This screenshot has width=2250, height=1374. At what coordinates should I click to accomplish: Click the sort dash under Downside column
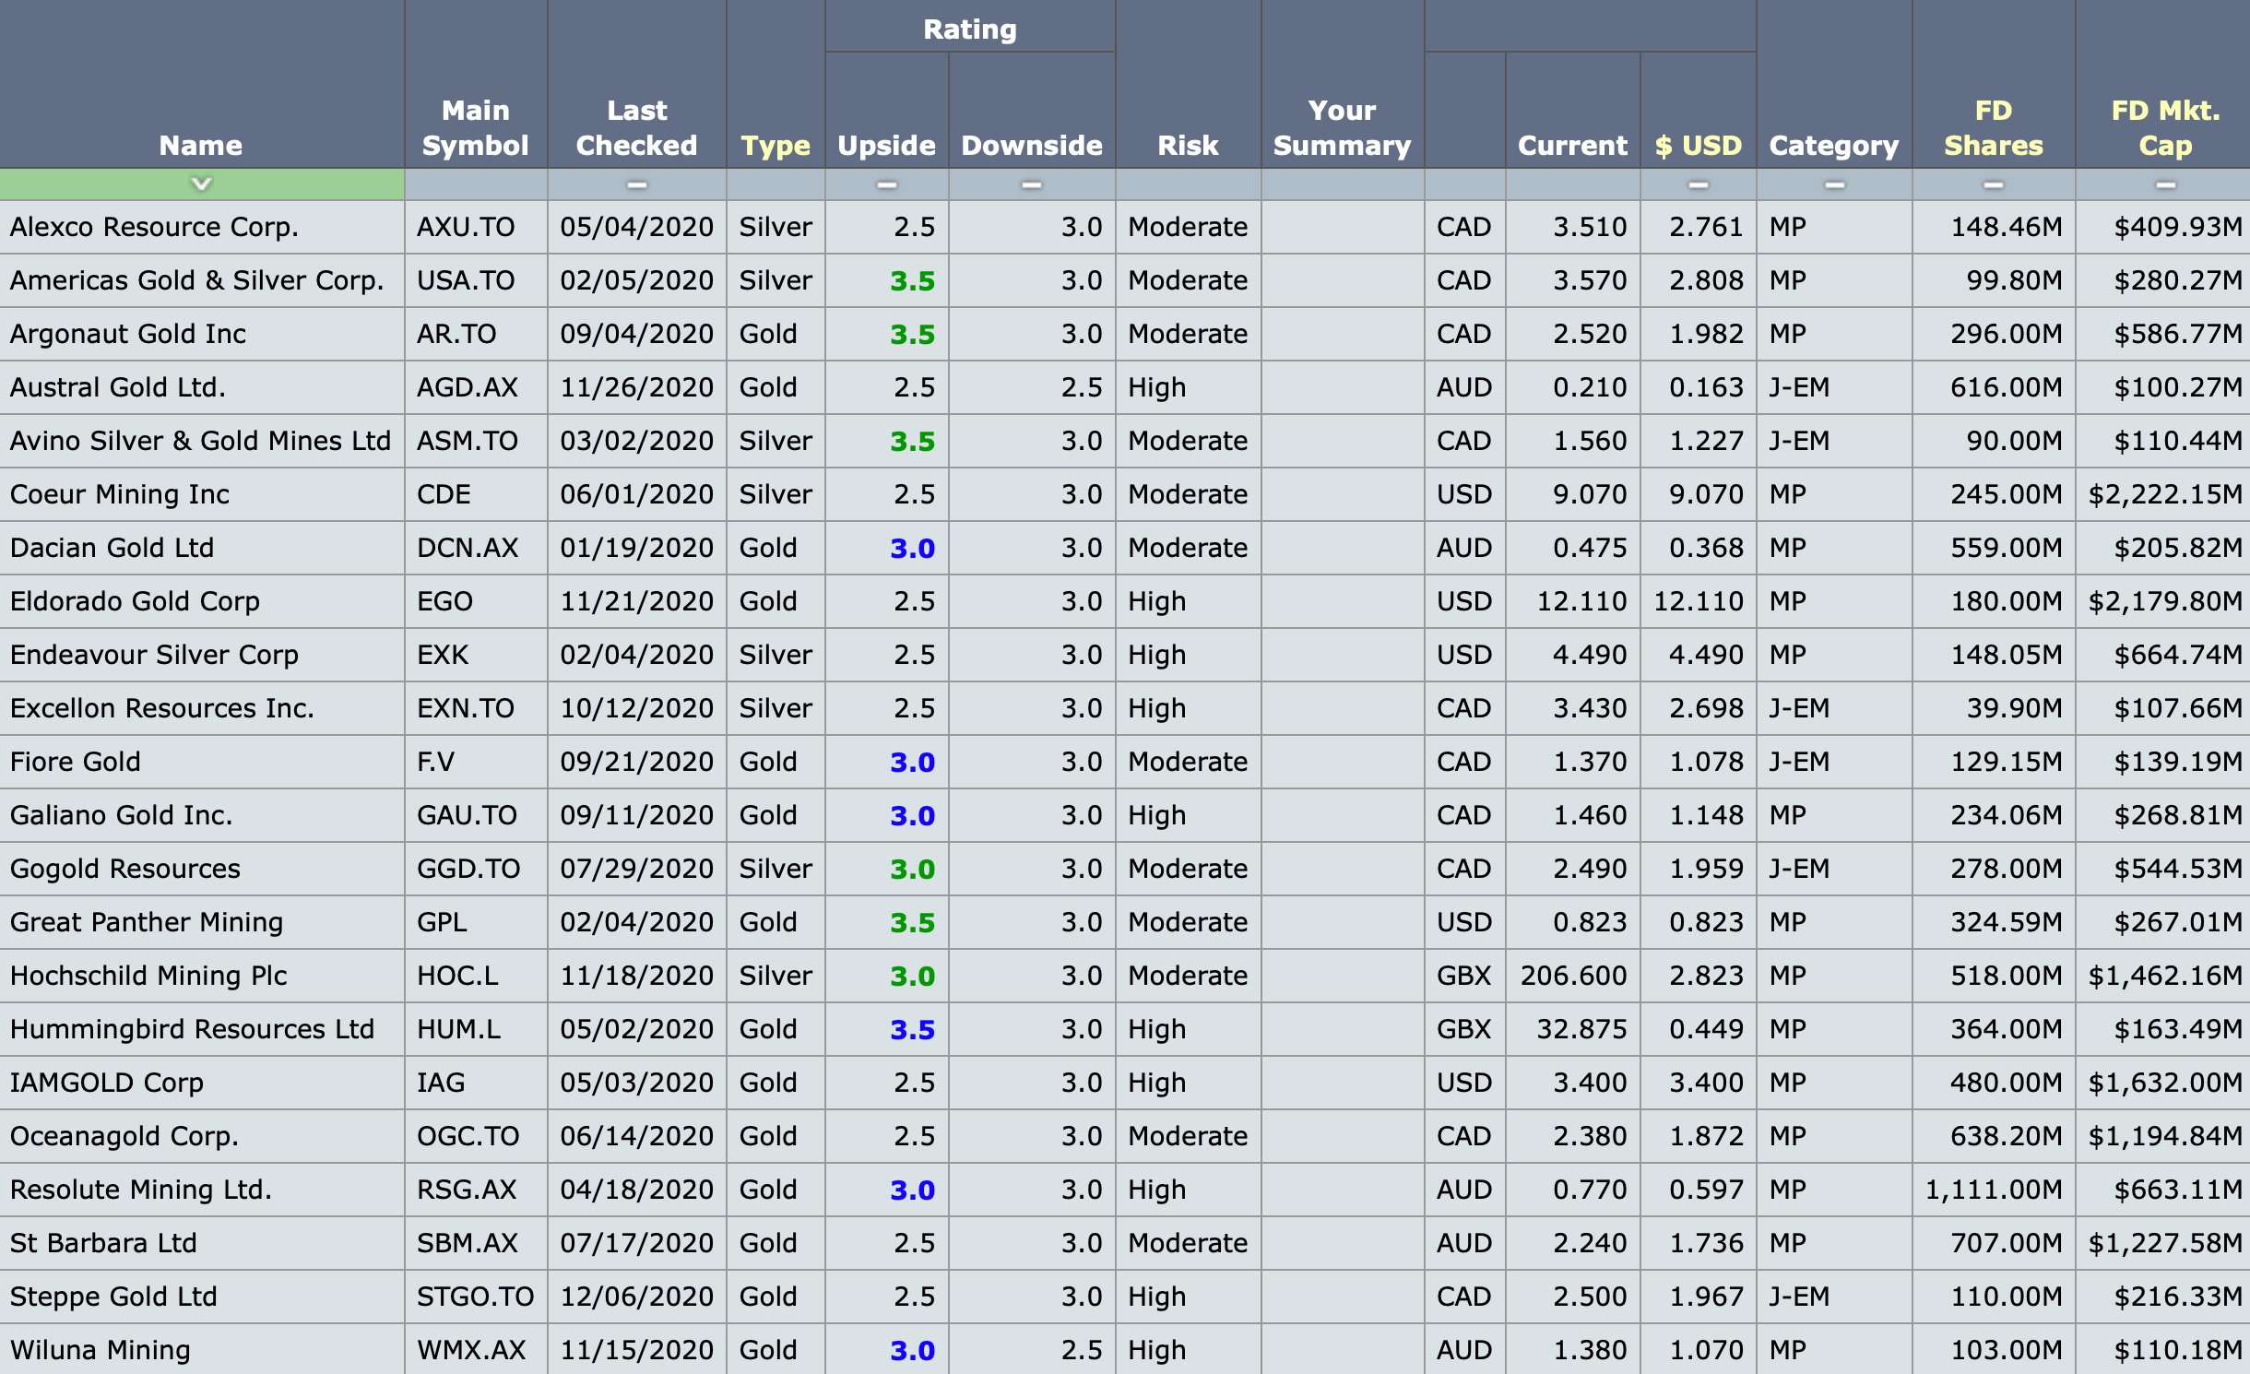point(1031,184)
